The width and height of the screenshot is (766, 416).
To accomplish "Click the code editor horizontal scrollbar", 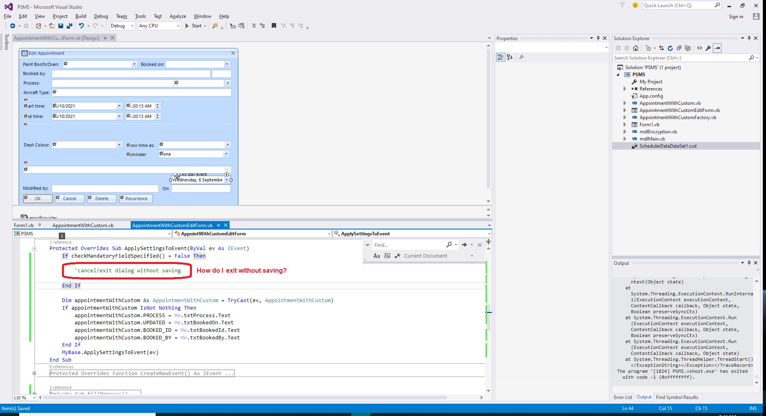I will [x=245, y=397].
